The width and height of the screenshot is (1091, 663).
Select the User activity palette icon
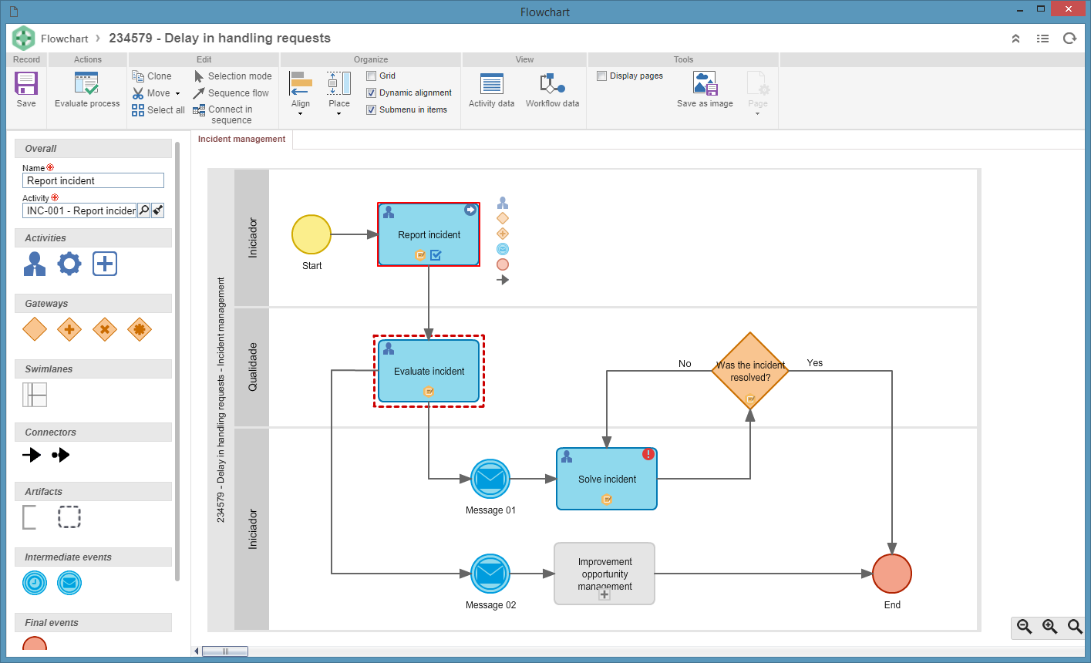[34, 264]
